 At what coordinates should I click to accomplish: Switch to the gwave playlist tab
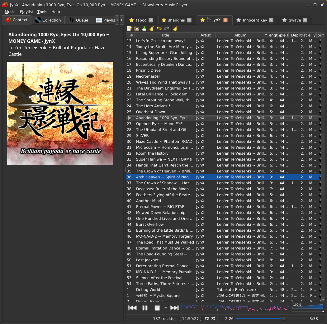click(x=295, y=20)
